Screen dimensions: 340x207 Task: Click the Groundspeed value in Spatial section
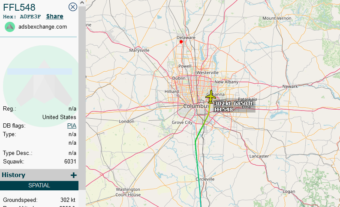point(68,200)
